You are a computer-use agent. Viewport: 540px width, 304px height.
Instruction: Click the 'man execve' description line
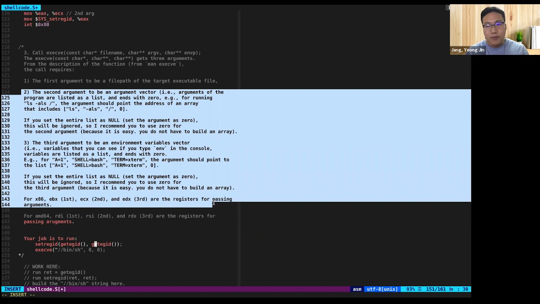click(x=104, y=64)
